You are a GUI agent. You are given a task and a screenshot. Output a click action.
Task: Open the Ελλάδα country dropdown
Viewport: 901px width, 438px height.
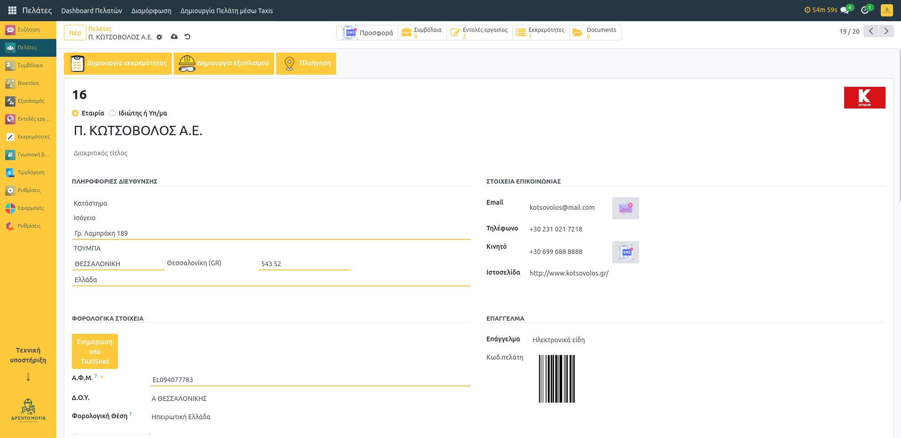tap(271, 280)
